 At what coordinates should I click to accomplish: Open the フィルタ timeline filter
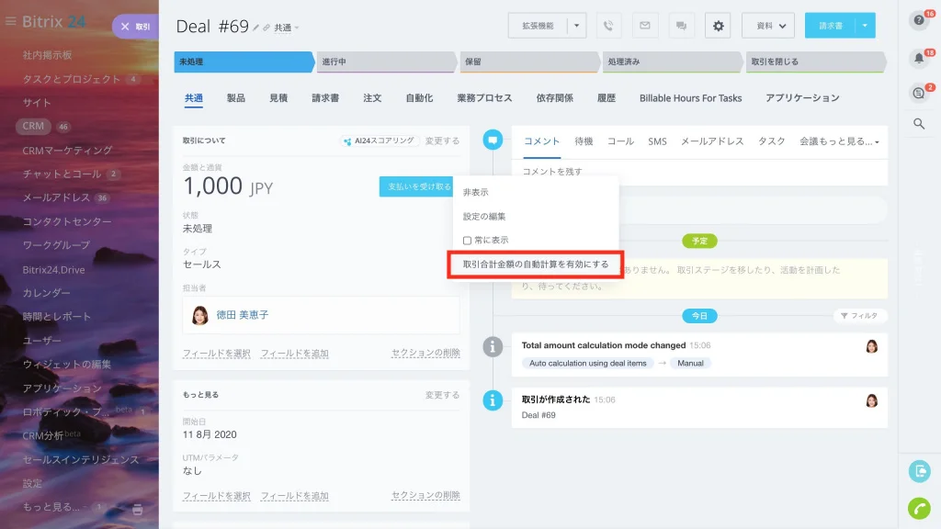tap(859, 316)
